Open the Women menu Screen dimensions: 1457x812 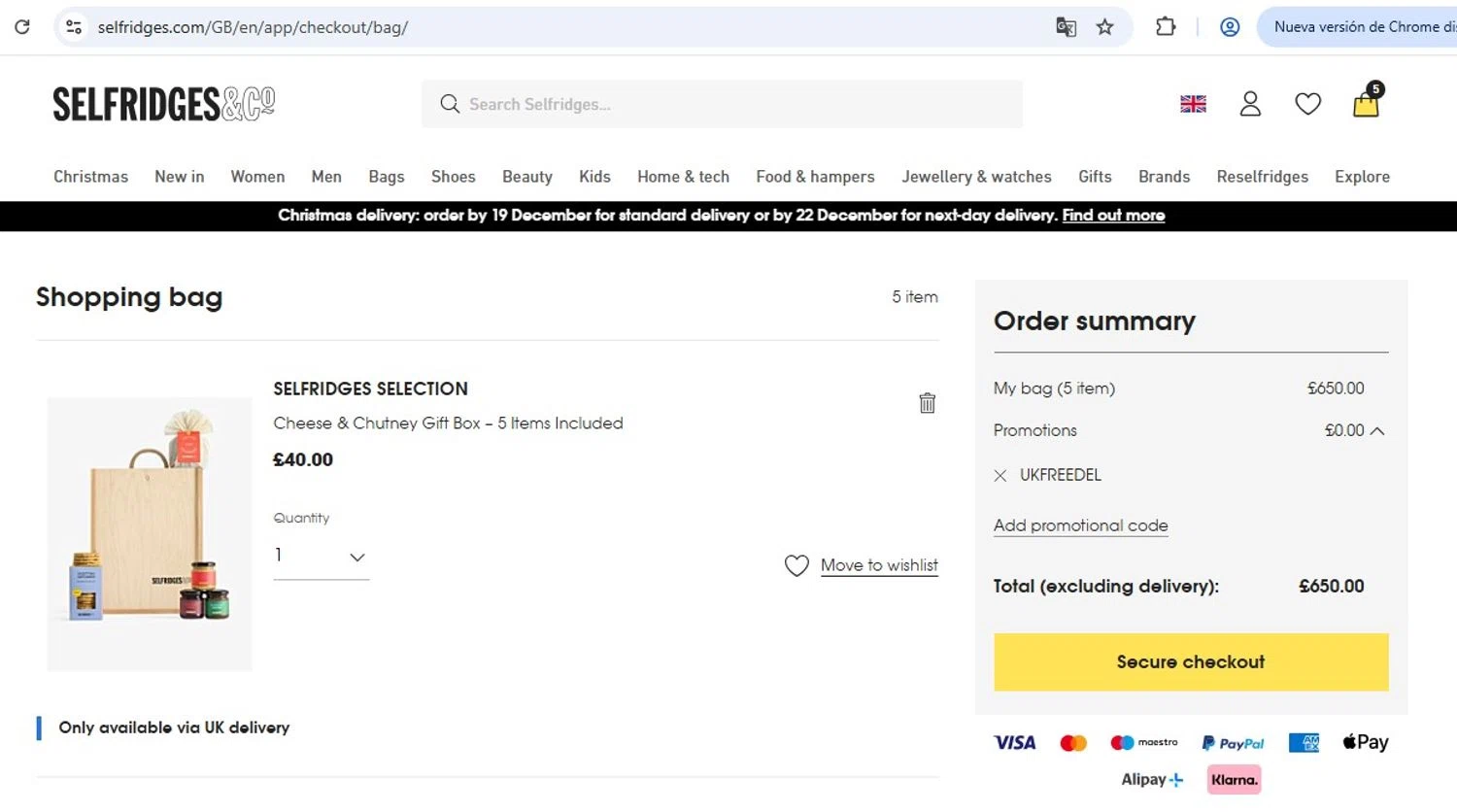tap(257, 177)
